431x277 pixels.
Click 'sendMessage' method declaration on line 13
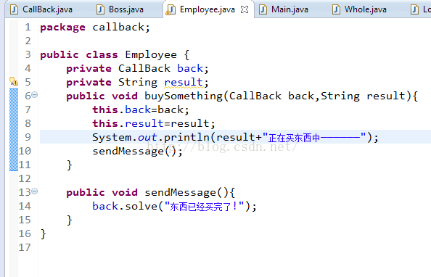[x=181, y=192]
